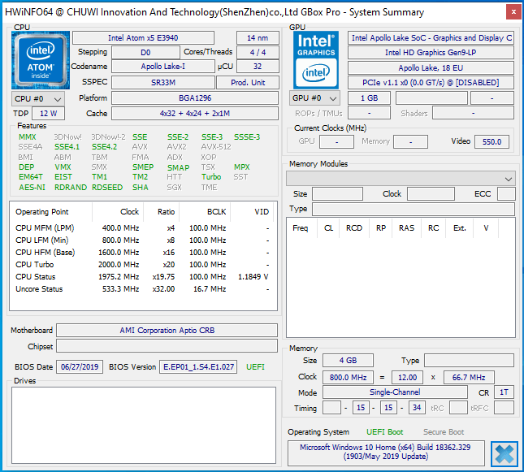This screenshot has height=472, width=524.
Task: Click the Single-Channel memory mode field
Action: coord(395,392)
